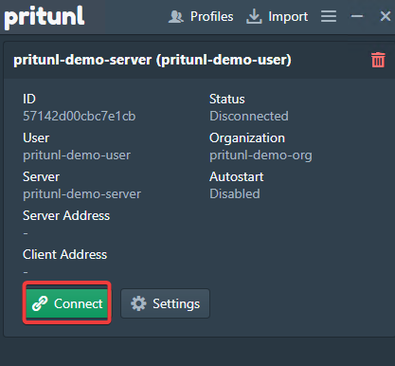Click the Client Address label

64,254
